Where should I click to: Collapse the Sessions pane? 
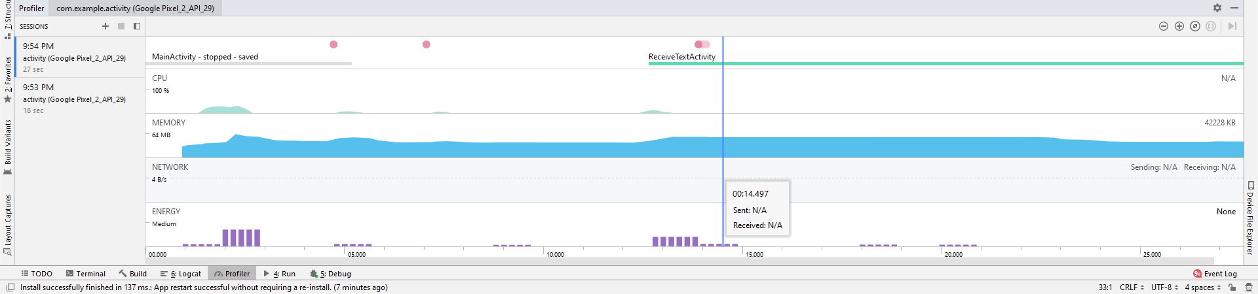[x=137, y=26]
